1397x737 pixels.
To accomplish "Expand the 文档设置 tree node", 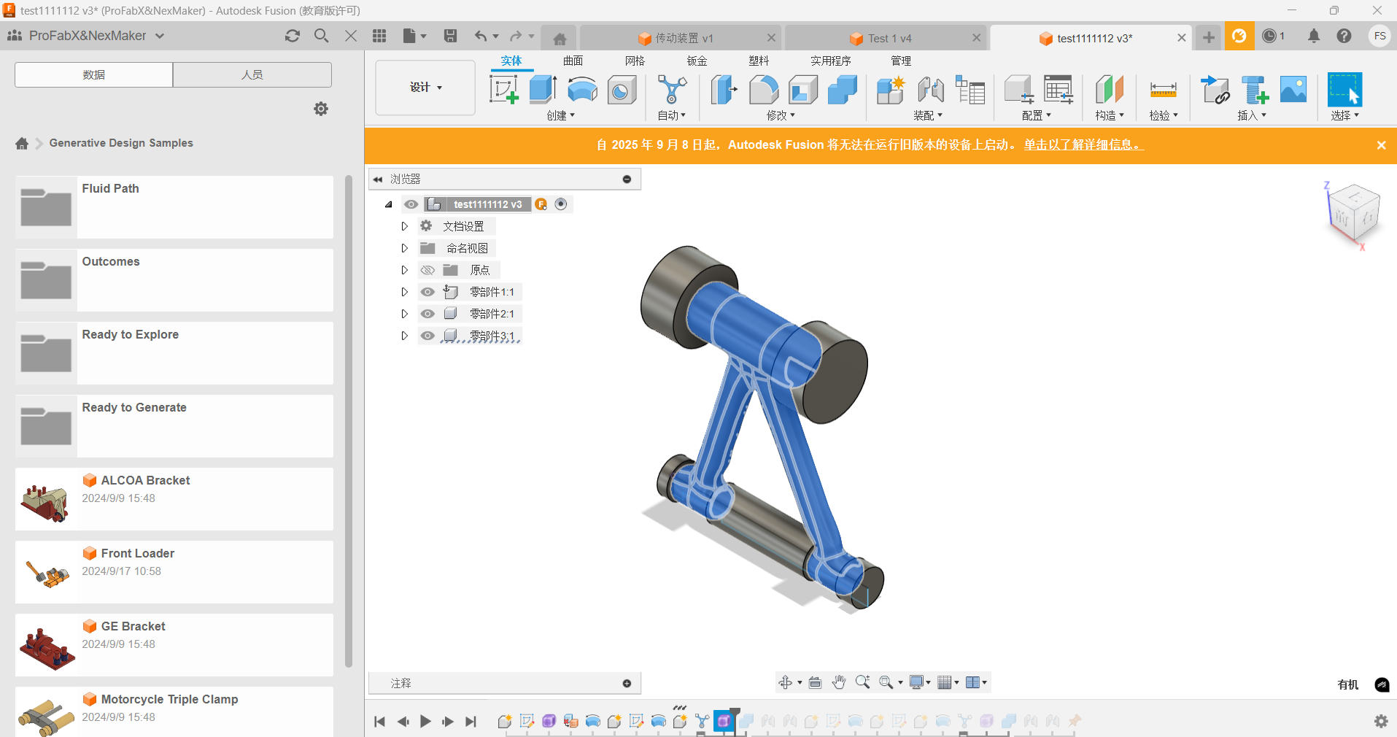I will point(404,226).
